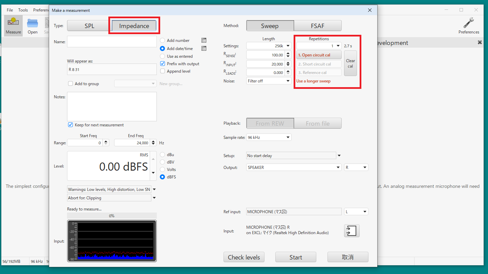This screenshot has width=488, height=274.
Task: Select From file playback
Action: (318, 123)
